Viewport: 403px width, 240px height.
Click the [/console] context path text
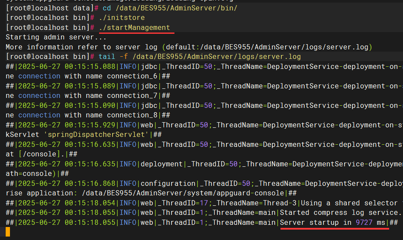[x=37, y=154]
